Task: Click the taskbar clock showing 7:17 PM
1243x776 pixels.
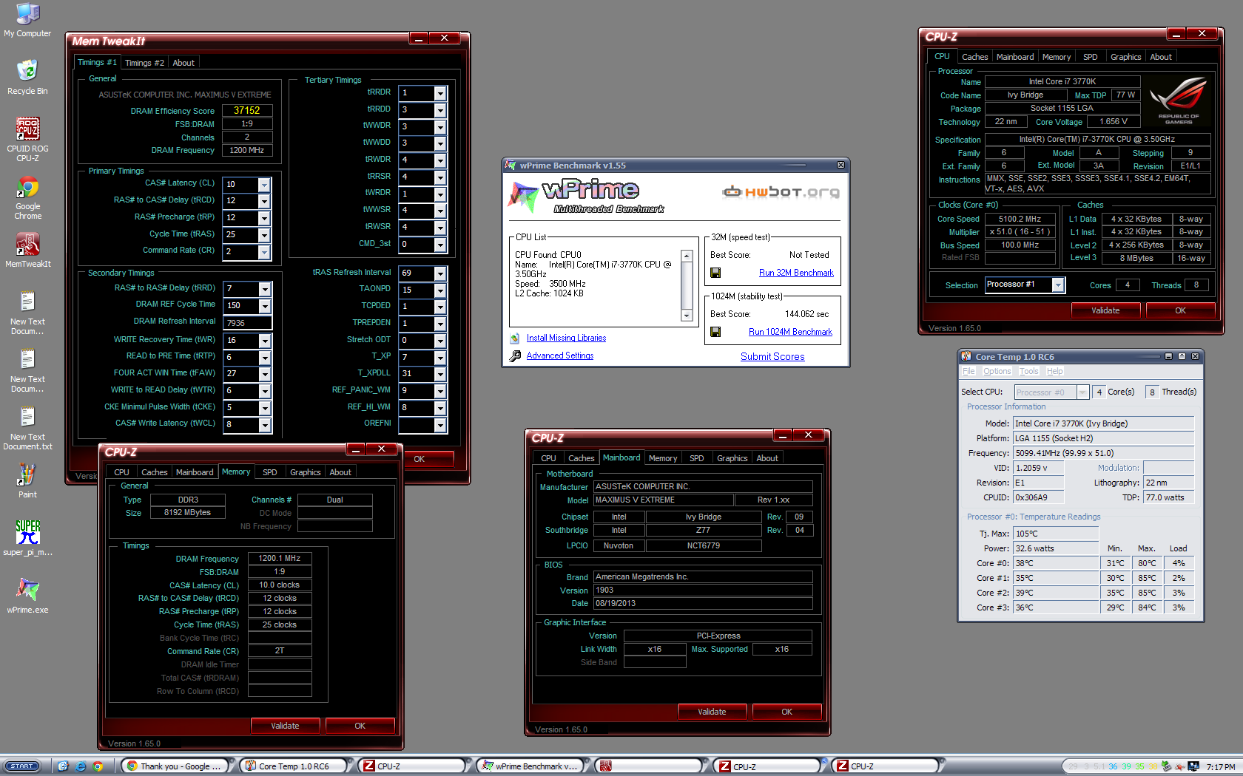Action: (1220, 767)
